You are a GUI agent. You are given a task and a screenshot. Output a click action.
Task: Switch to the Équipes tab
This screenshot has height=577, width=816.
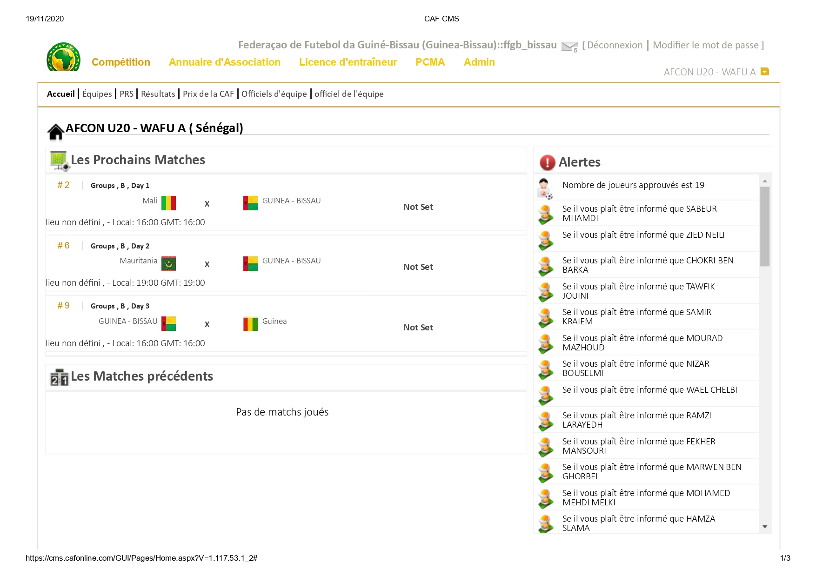pos(97,94)
